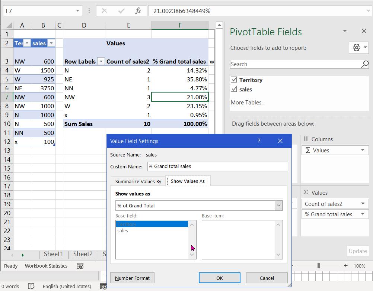This screenshot has height=291, width=373.
Task: Toggle the Territory field checkbox
Action: coord(234,80)
